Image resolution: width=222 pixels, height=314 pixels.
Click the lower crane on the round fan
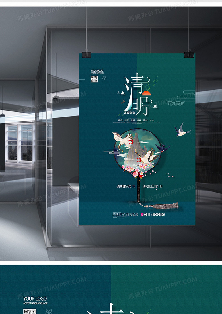point(148,157)
